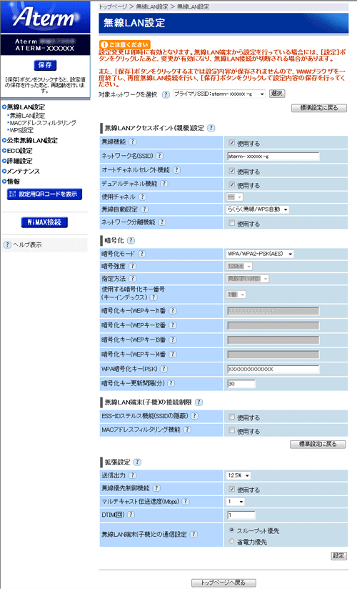The height and width of the screenshot is (589, 357).
Task: Open help icon beside 対象ネットワークを選択
Action: point(166,94)
